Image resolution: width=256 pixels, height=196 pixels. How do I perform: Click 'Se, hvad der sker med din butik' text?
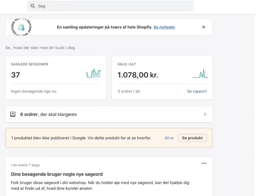point(41,47)
